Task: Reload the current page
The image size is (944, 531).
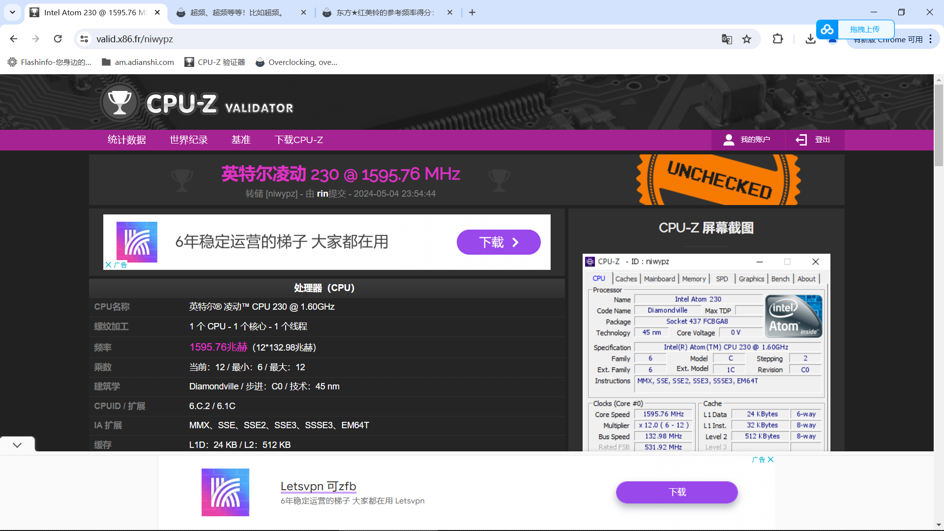Action: click(x=58, y=39)
